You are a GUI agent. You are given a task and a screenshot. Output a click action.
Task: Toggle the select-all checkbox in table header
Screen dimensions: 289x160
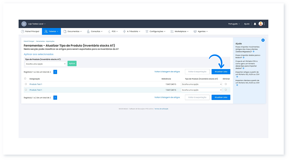pos(25,79)
